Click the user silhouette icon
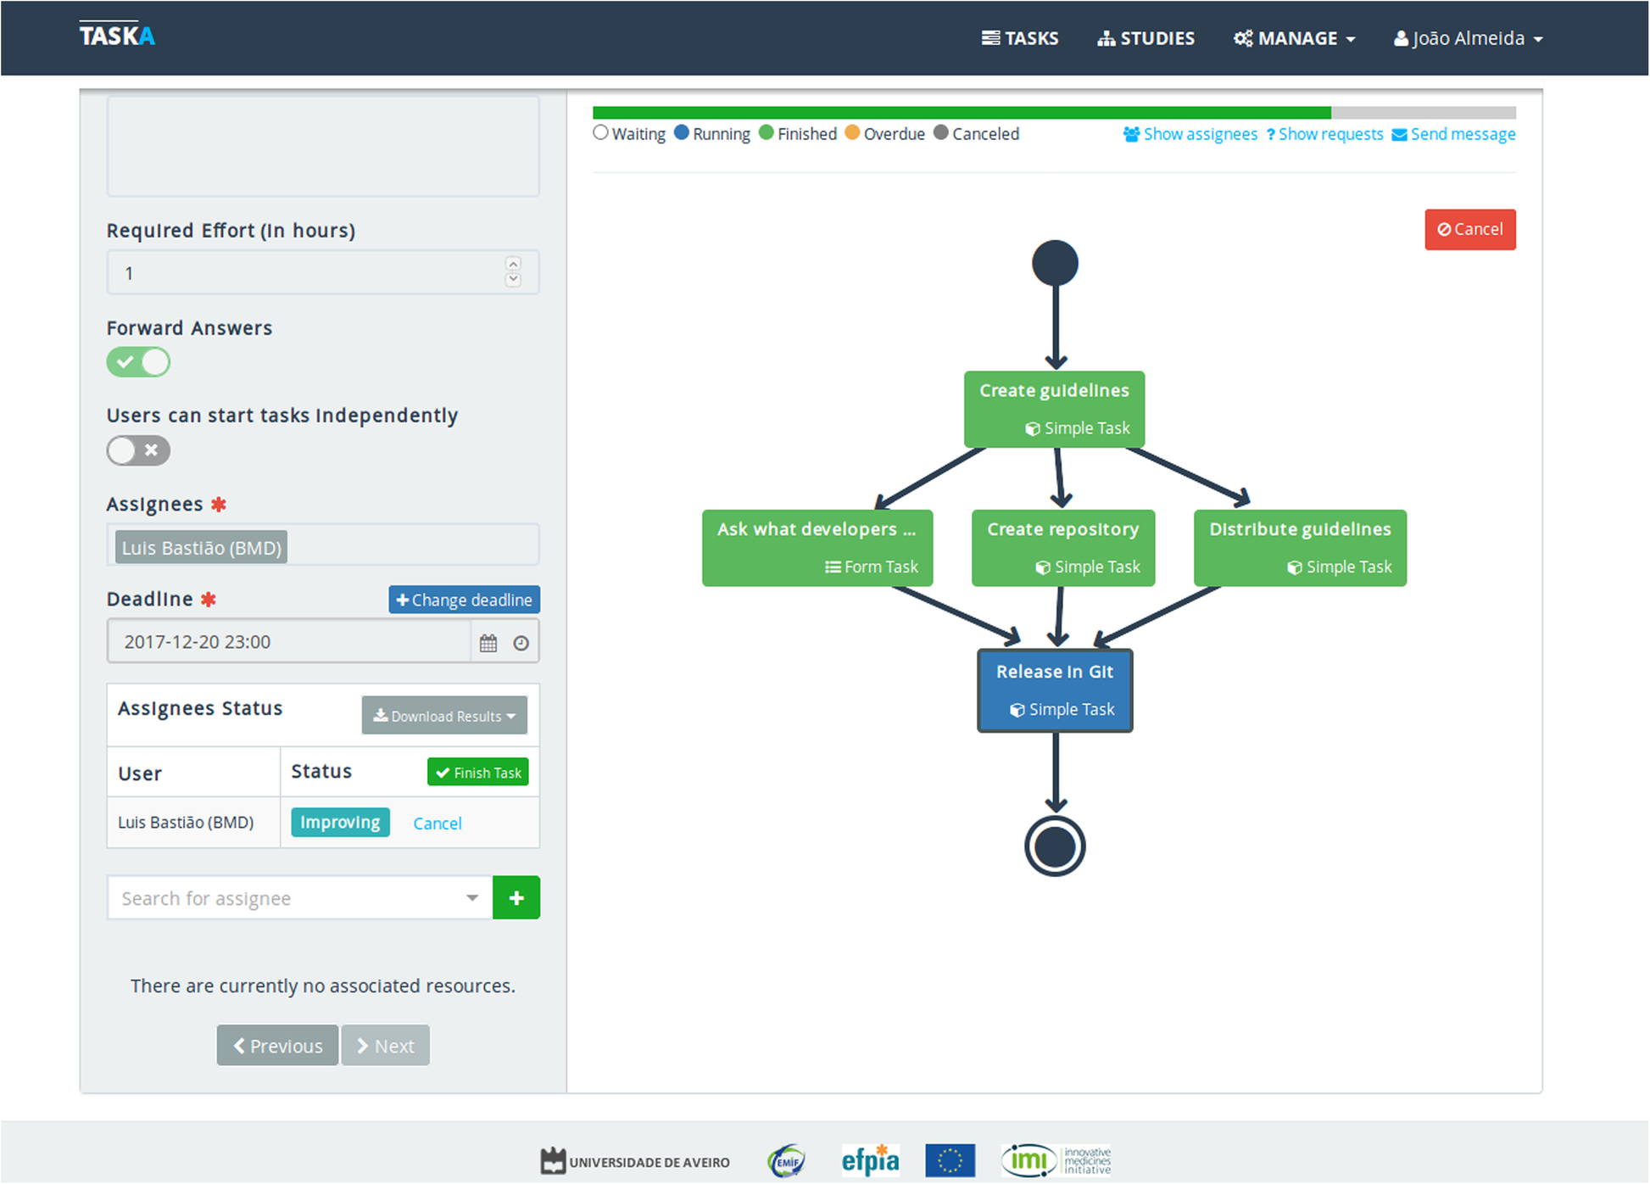 (x=1401, y=39)
